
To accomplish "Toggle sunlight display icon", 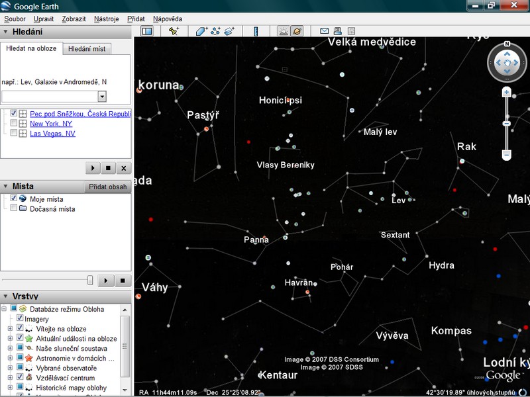I will (x=284, y=31).
